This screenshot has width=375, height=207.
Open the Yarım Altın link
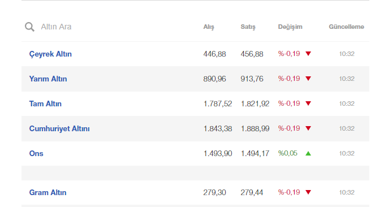point(48,79)
